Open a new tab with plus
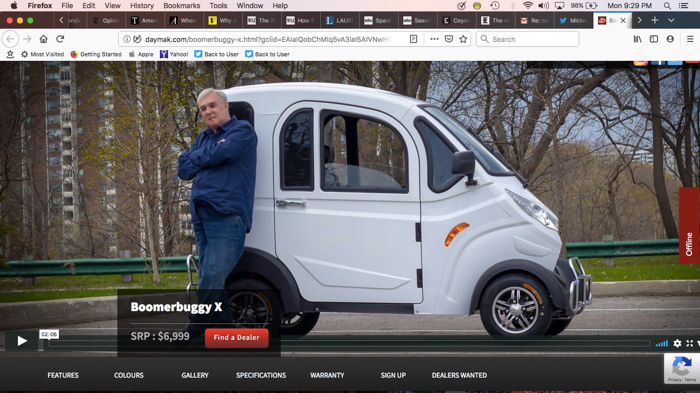Screen dimensions: 700x393 coord(655,20)
